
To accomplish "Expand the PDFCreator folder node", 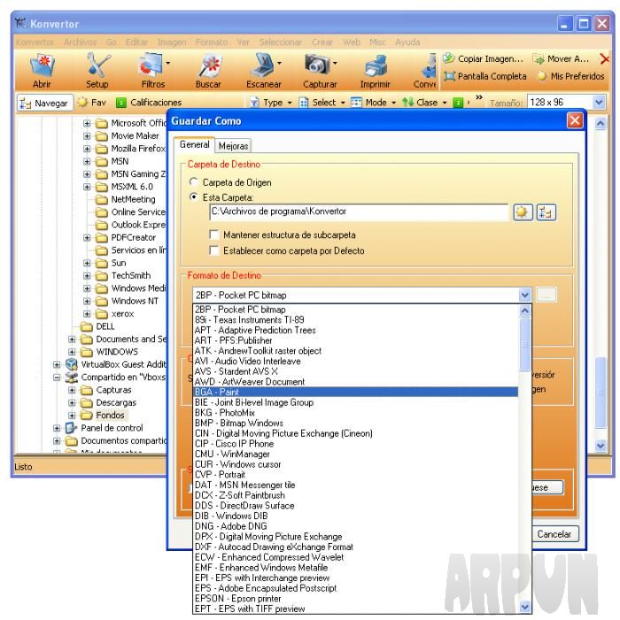I will 87,238.
